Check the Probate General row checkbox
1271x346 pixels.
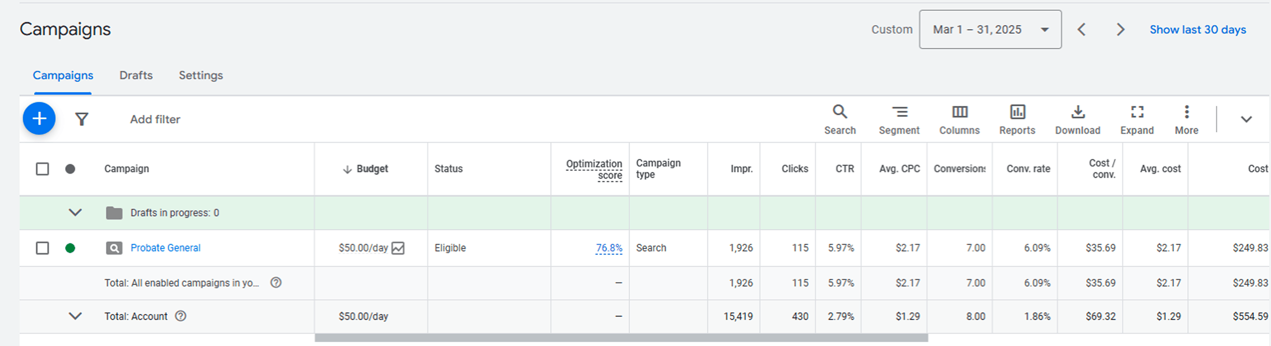click(x=42, y=248)
